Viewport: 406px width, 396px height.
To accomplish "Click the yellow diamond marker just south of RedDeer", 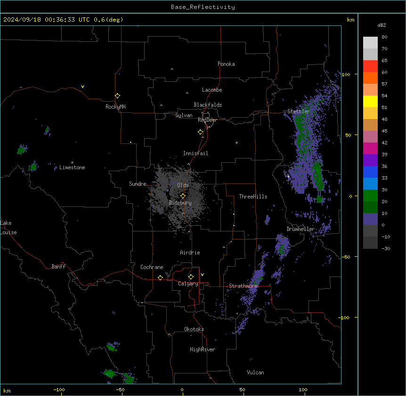I will tap(201, 132).
